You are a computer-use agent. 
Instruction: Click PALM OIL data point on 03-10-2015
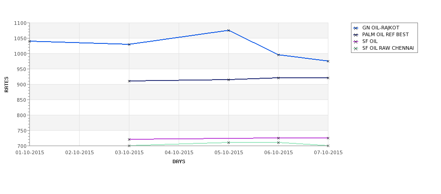point(129,81)
